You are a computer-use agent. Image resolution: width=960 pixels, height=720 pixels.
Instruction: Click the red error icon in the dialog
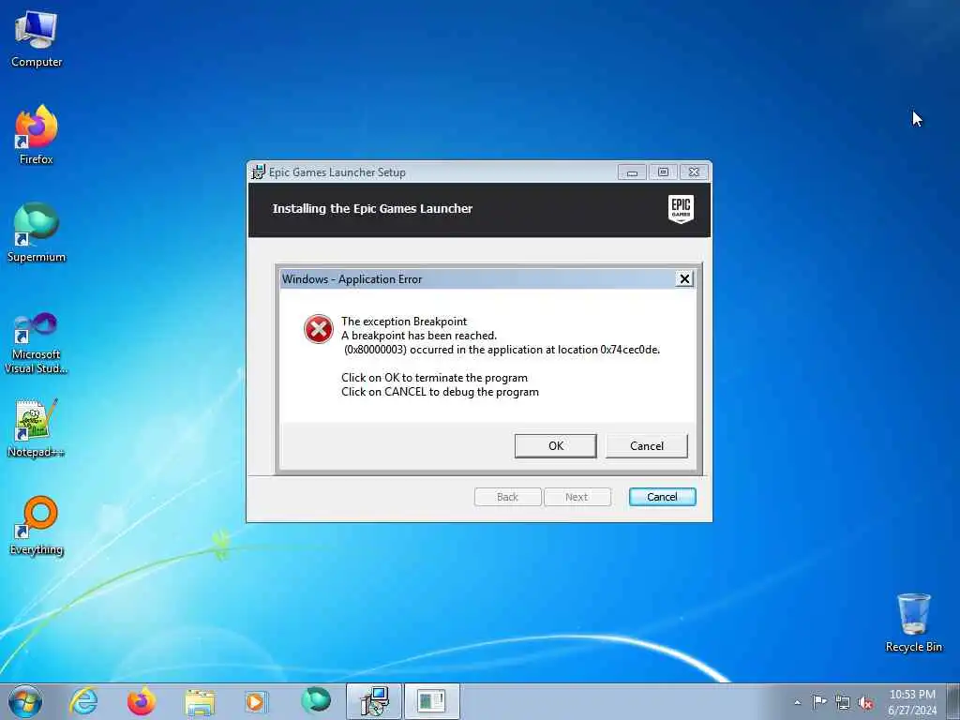pyautogui.click(x=319, y=329)
